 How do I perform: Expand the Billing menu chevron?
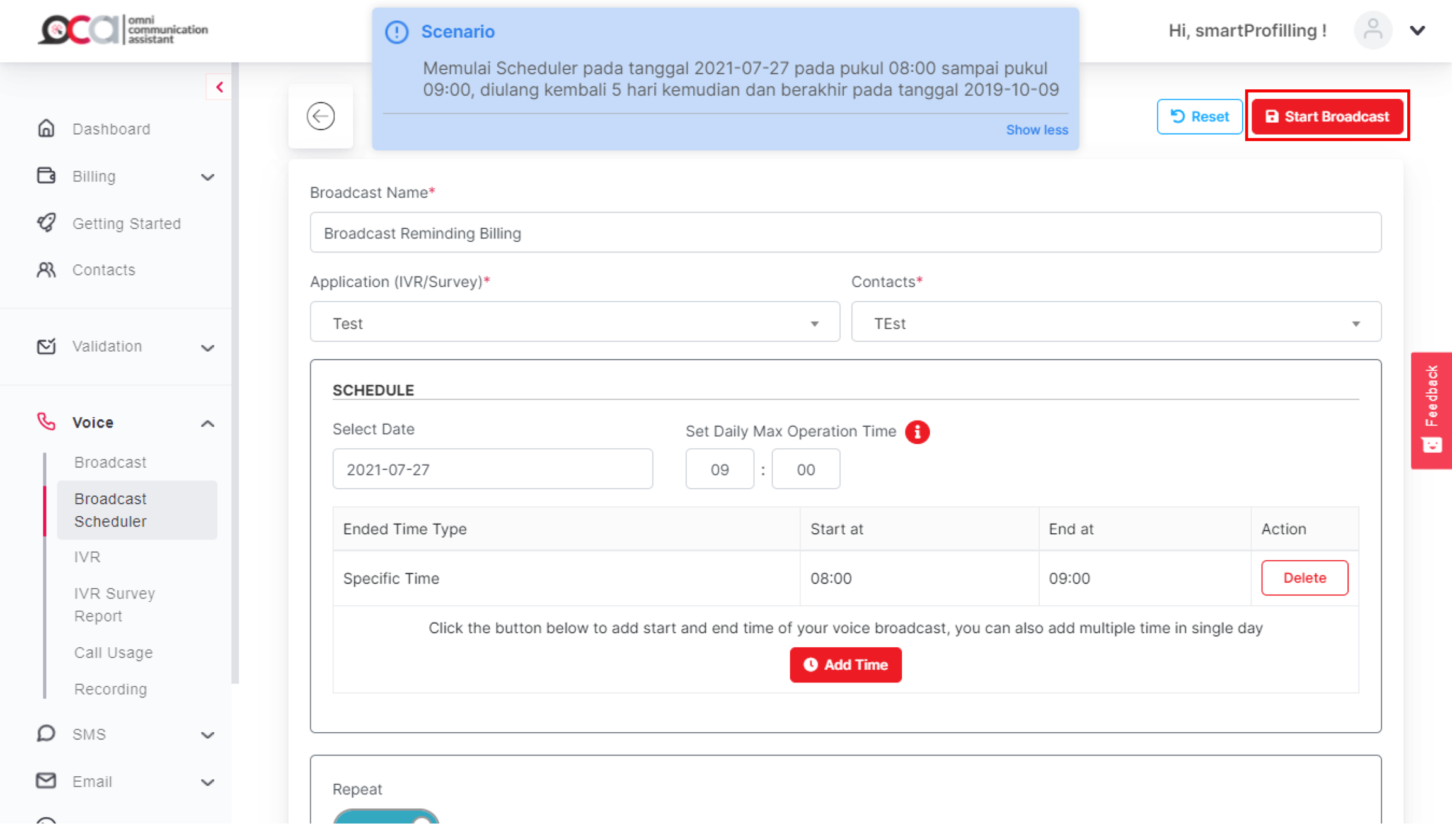point(207,177)
